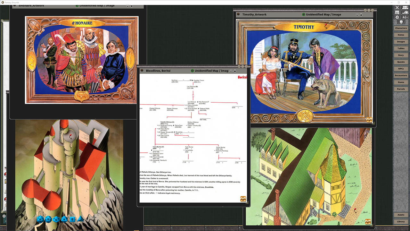
Task: Click Unidentified Map / Image field in Bloodlines window
Action: pyautogui.click(x=211, y=71)
